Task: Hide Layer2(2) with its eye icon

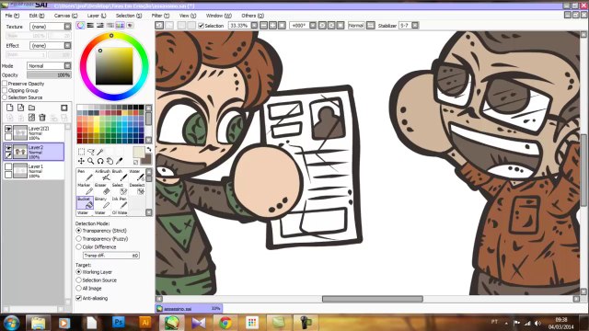Action: [x=8, y=129]
